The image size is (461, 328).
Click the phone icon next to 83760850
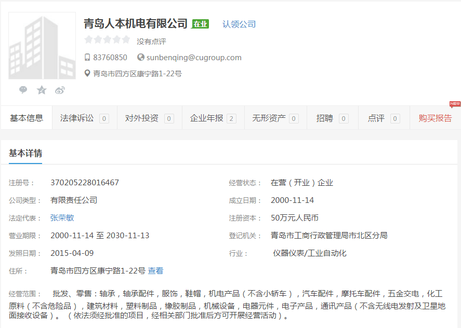(87, 58)
